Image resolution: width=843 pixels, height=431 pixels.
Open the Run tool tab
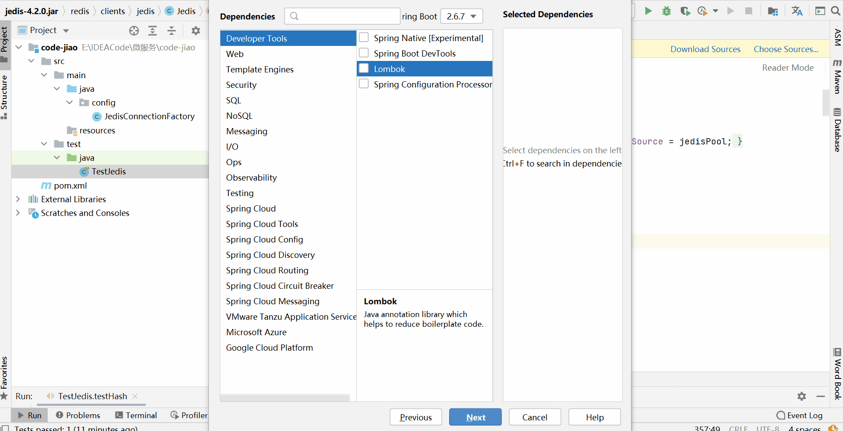coord(30,415)
